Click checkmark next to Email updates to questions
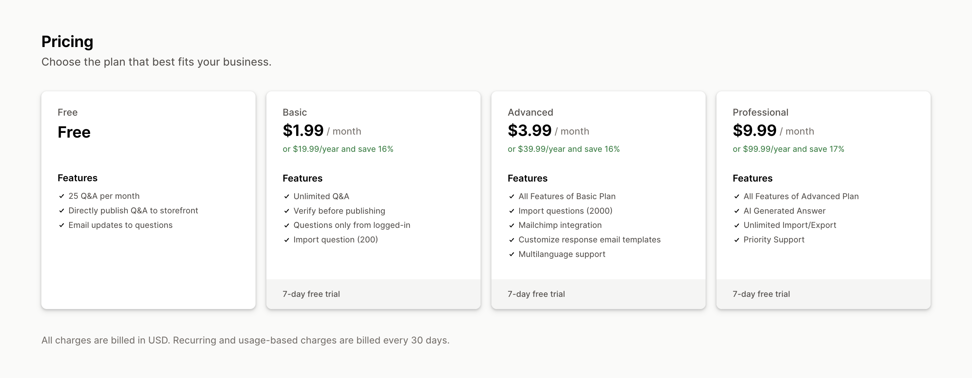Viewport: 972px width, 378px height. (61, 225)
